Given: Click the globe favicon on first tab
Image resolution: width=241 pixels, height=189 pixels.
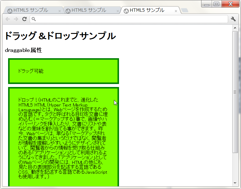Looking at the screenshot, I should click(x=10, y=11).
